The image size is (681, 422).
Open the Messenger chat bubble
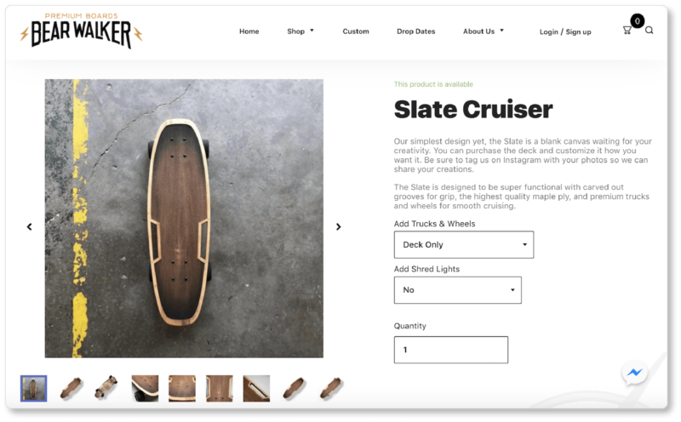634,373
